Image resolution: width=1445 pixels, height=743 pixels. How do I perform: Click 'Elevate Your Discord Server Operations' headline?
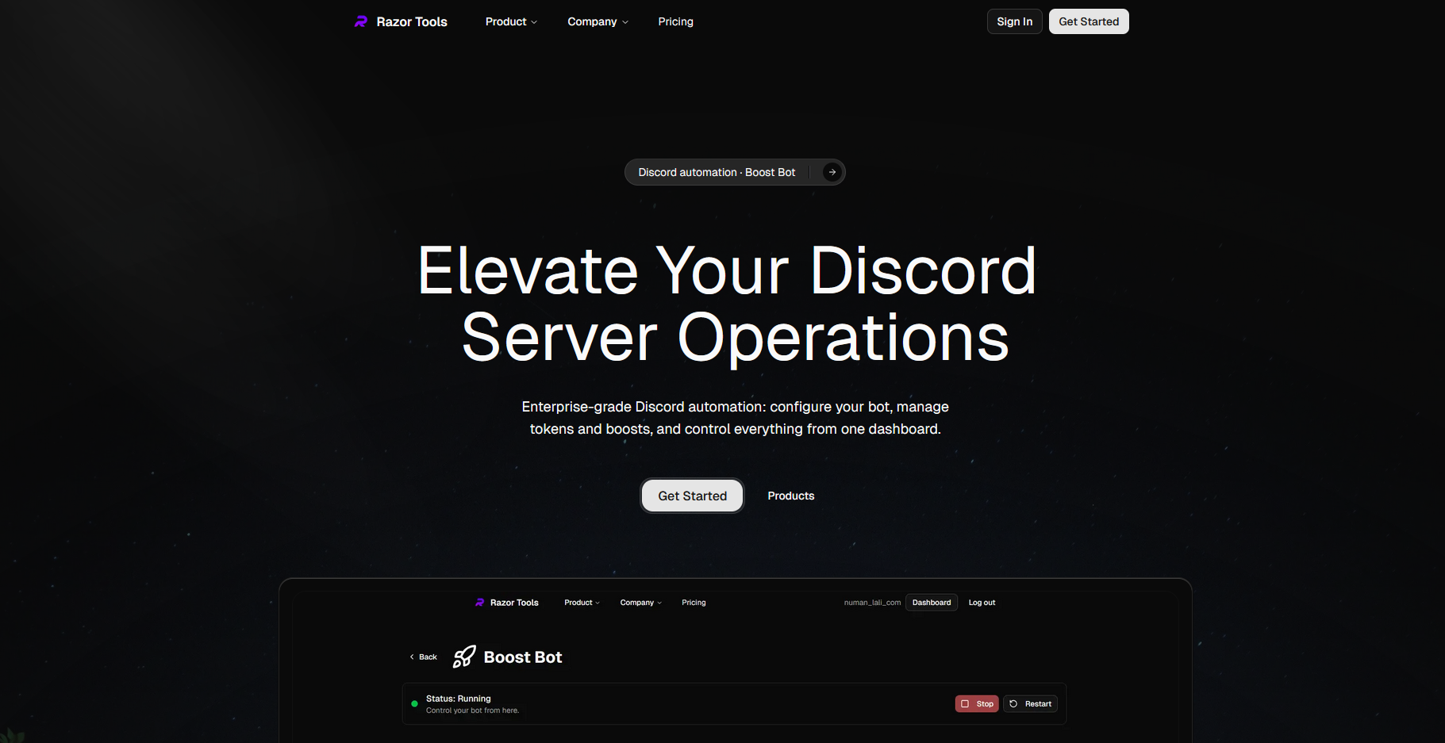pyautogui.click(x=727, y=304)
